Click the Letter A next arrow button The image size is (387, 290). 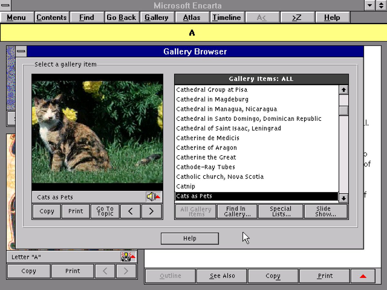(126, 271)
